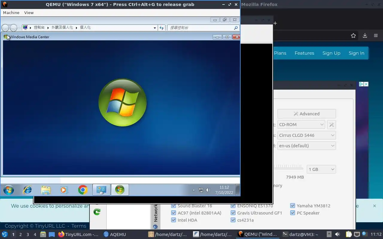The width and height of the screenshot is (383, 239).
Task: Select the Windows Media Center taskbar button
Action: tap(120, 190)
